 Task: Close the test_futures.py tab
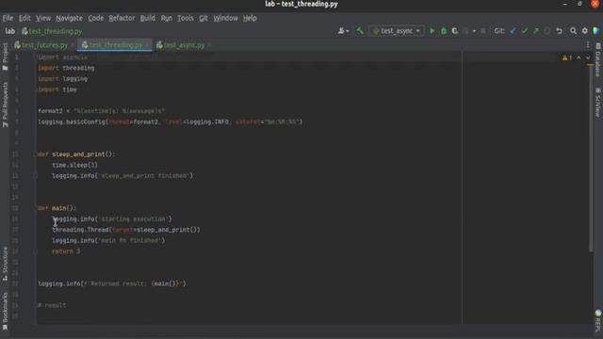[x=72, y=45]
